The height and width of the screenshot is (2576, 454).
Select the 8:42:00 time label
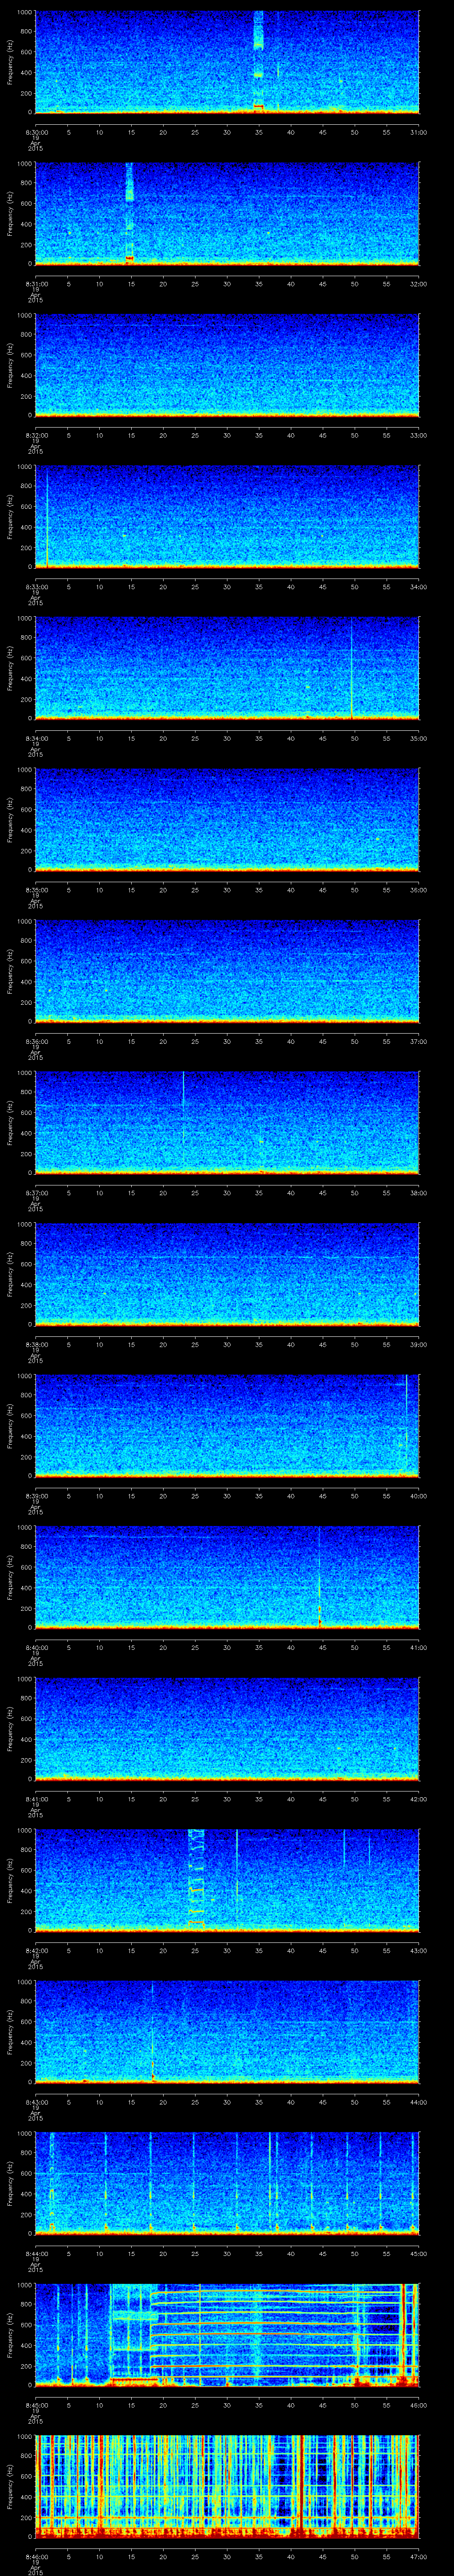[36, 1949]
